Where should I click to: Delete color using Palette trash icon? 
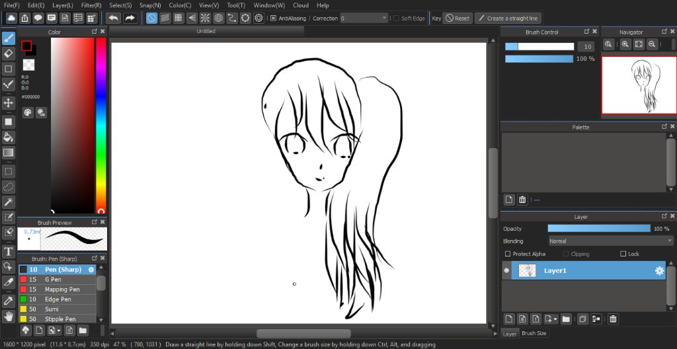coord(522,200)
